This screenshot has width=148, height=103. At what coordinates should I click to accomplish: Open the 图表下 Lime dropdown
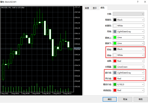(128, 43)
